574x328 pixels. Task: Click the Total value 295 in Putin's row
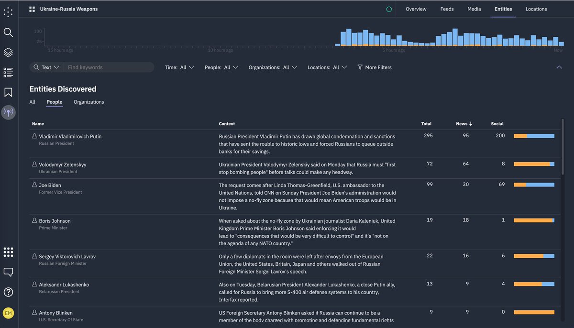click(428, 136)
